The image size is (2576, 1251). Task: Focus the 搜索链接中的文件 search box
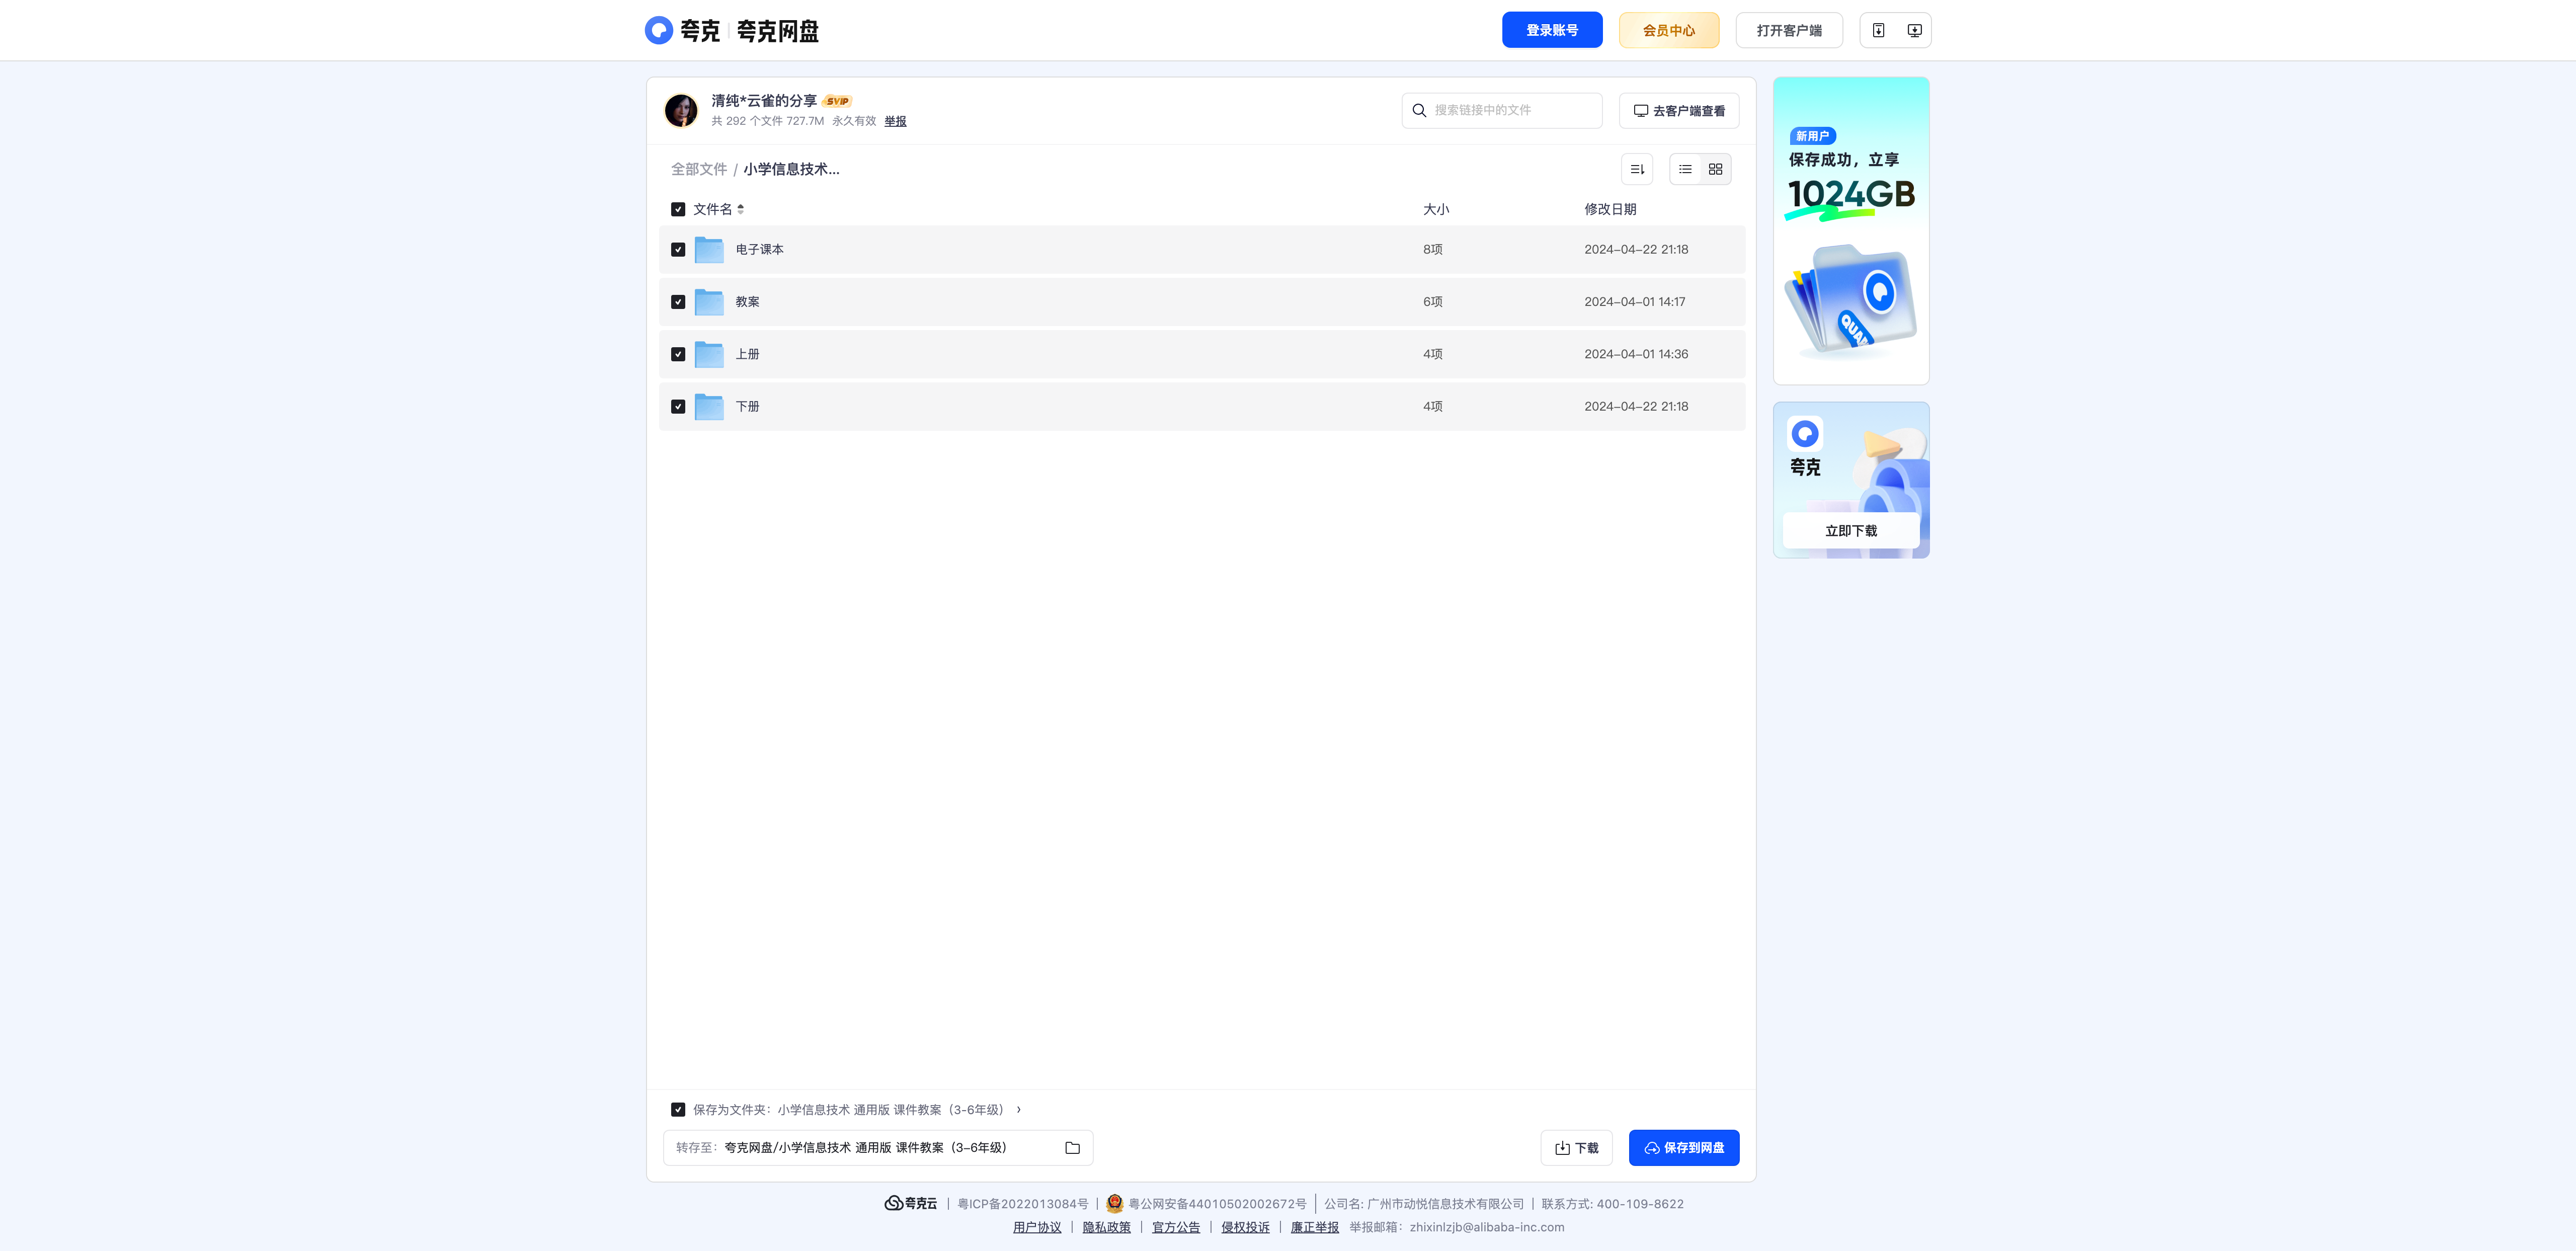pyautogui.click(x=1502, y=110)
